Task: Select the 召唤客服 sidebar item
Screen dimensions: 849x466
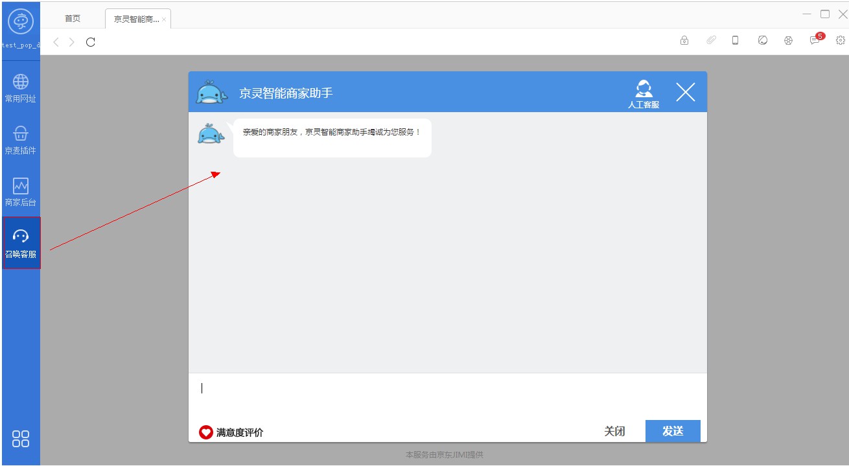Action: [21, 242]
